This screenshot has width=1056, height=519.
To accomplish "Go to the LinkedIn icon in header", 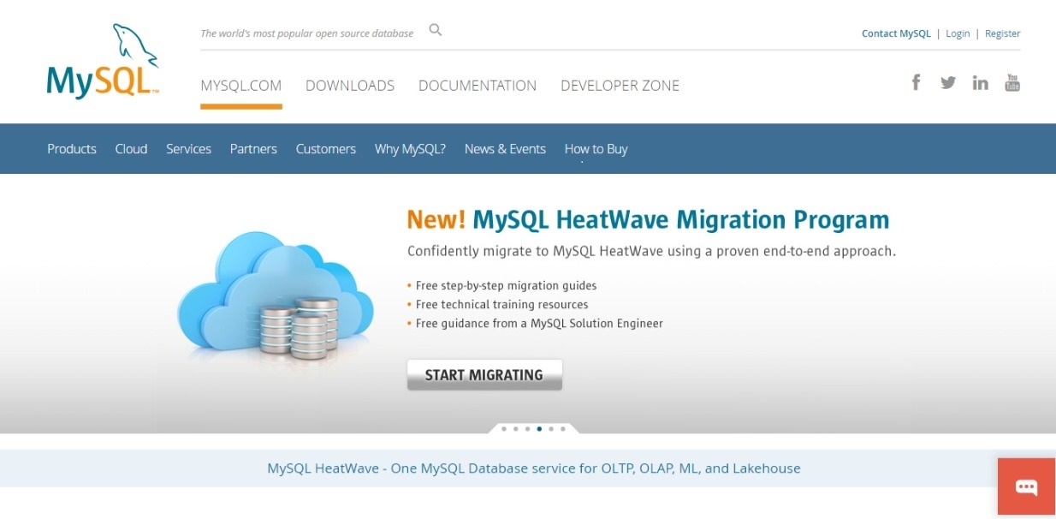I will [980, 83].
